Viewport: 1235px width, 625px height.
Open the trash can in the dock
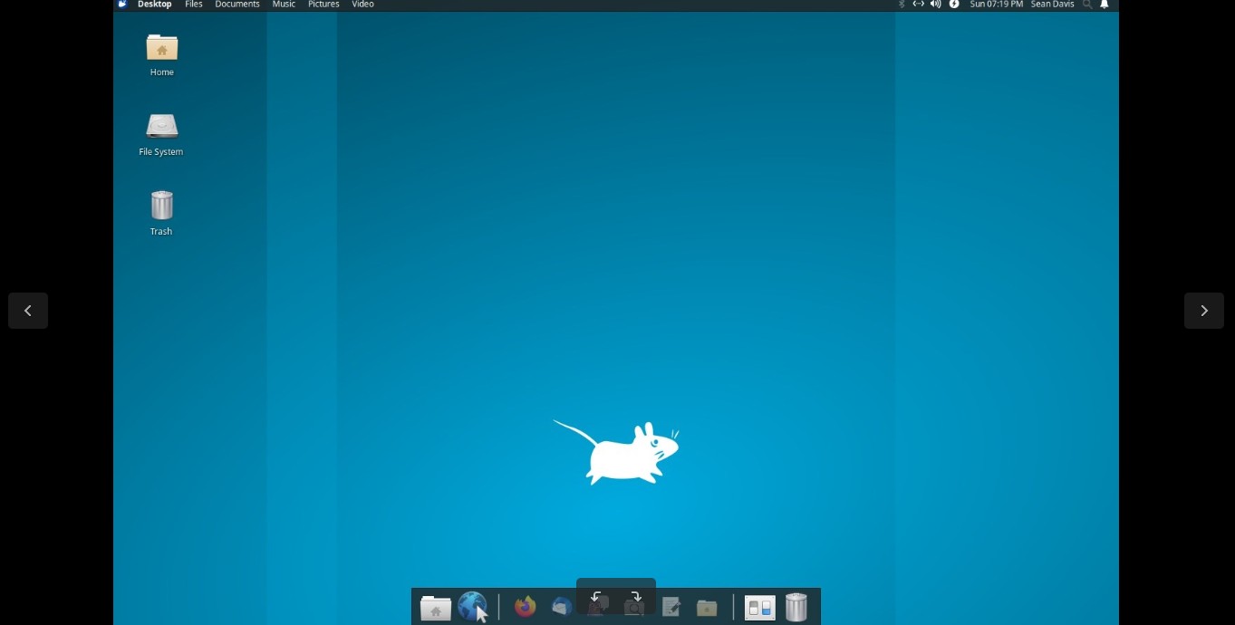[x=796, y=607]
